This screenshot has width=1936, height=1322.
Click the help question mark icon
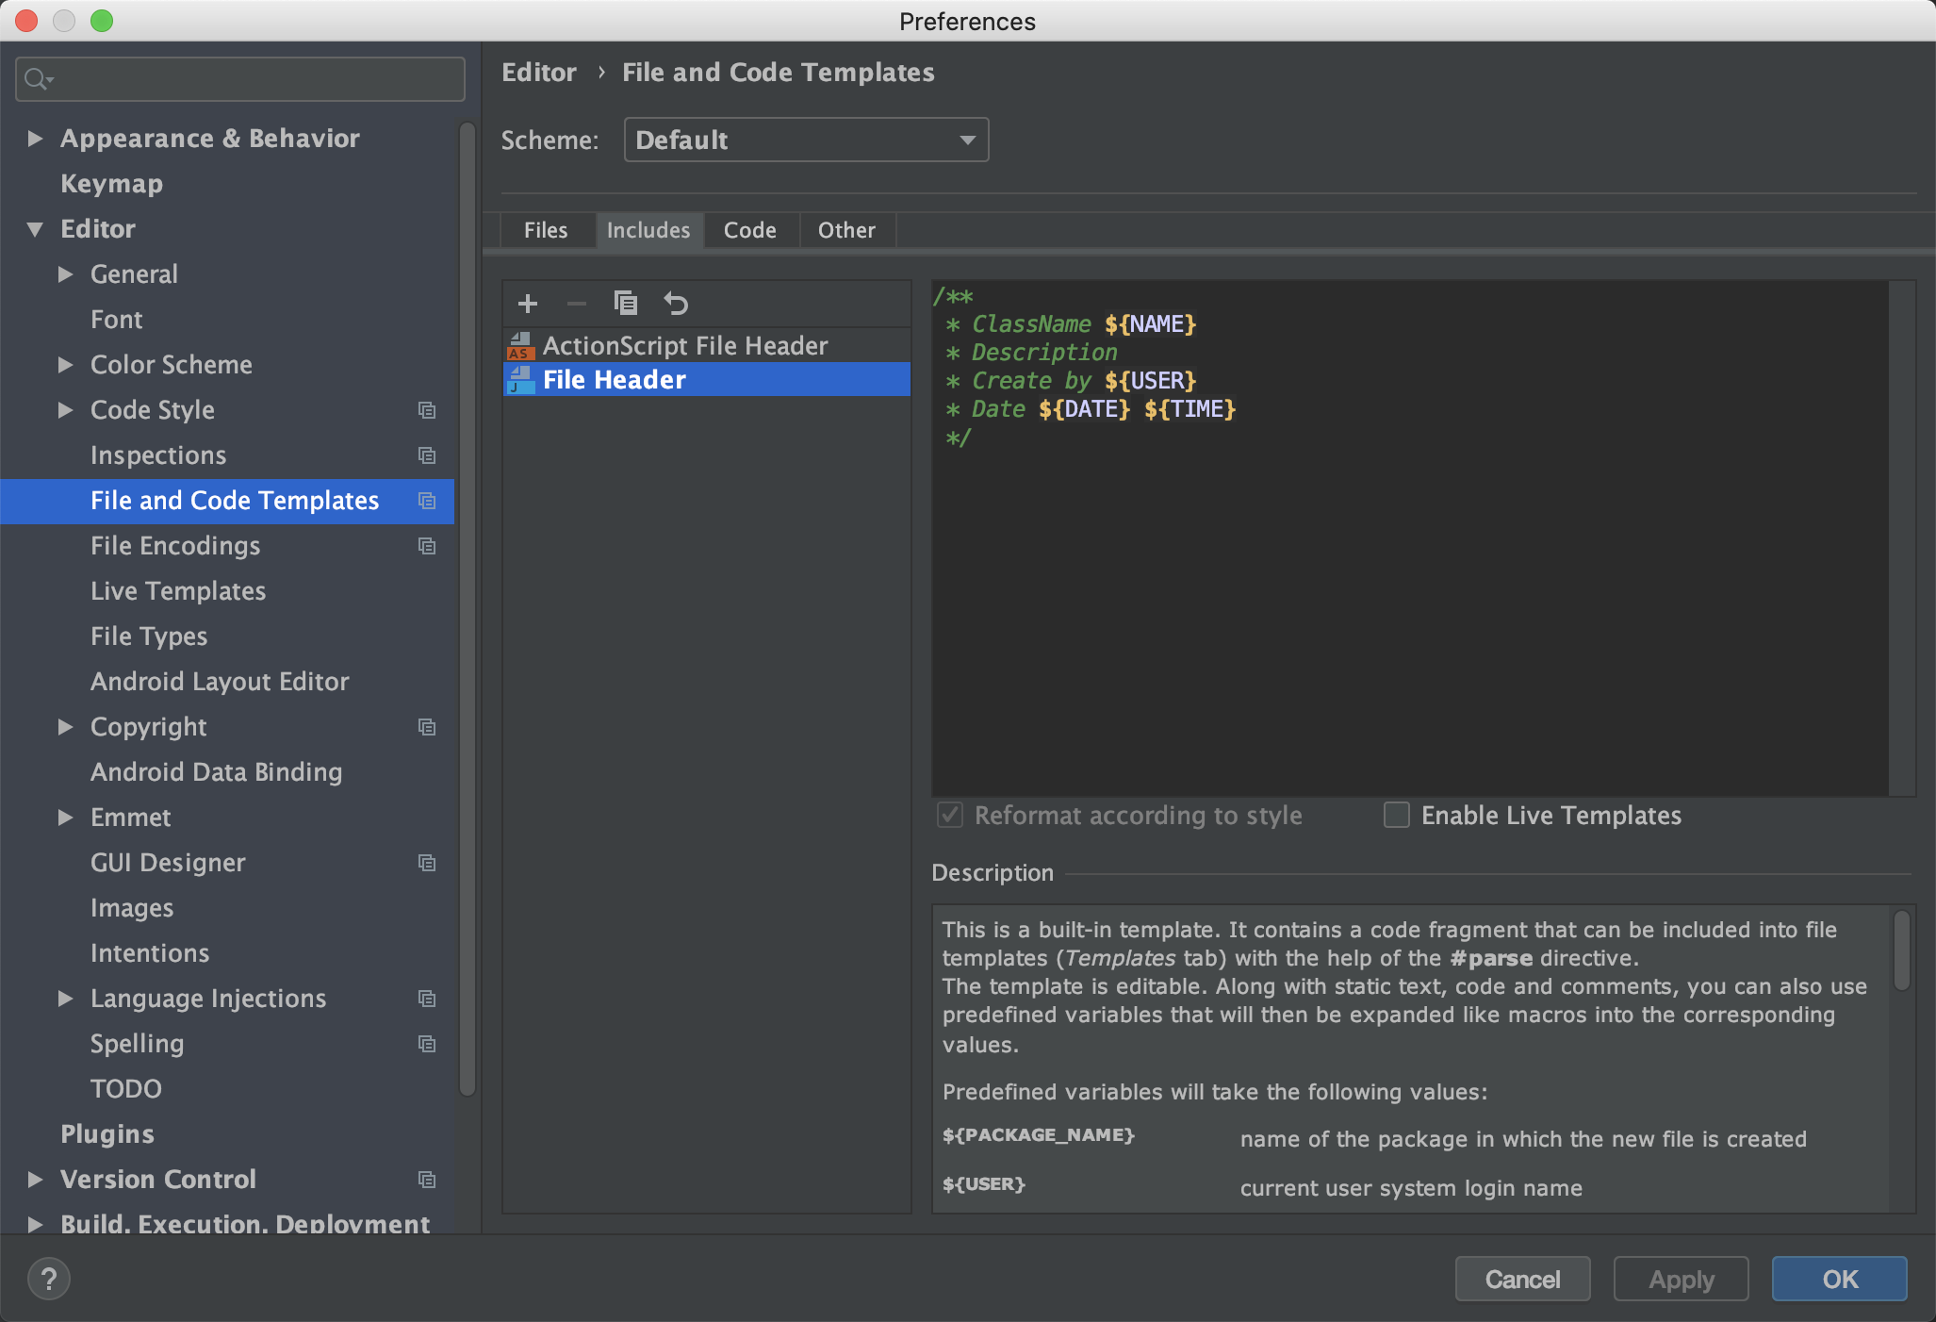[49, 1279]
